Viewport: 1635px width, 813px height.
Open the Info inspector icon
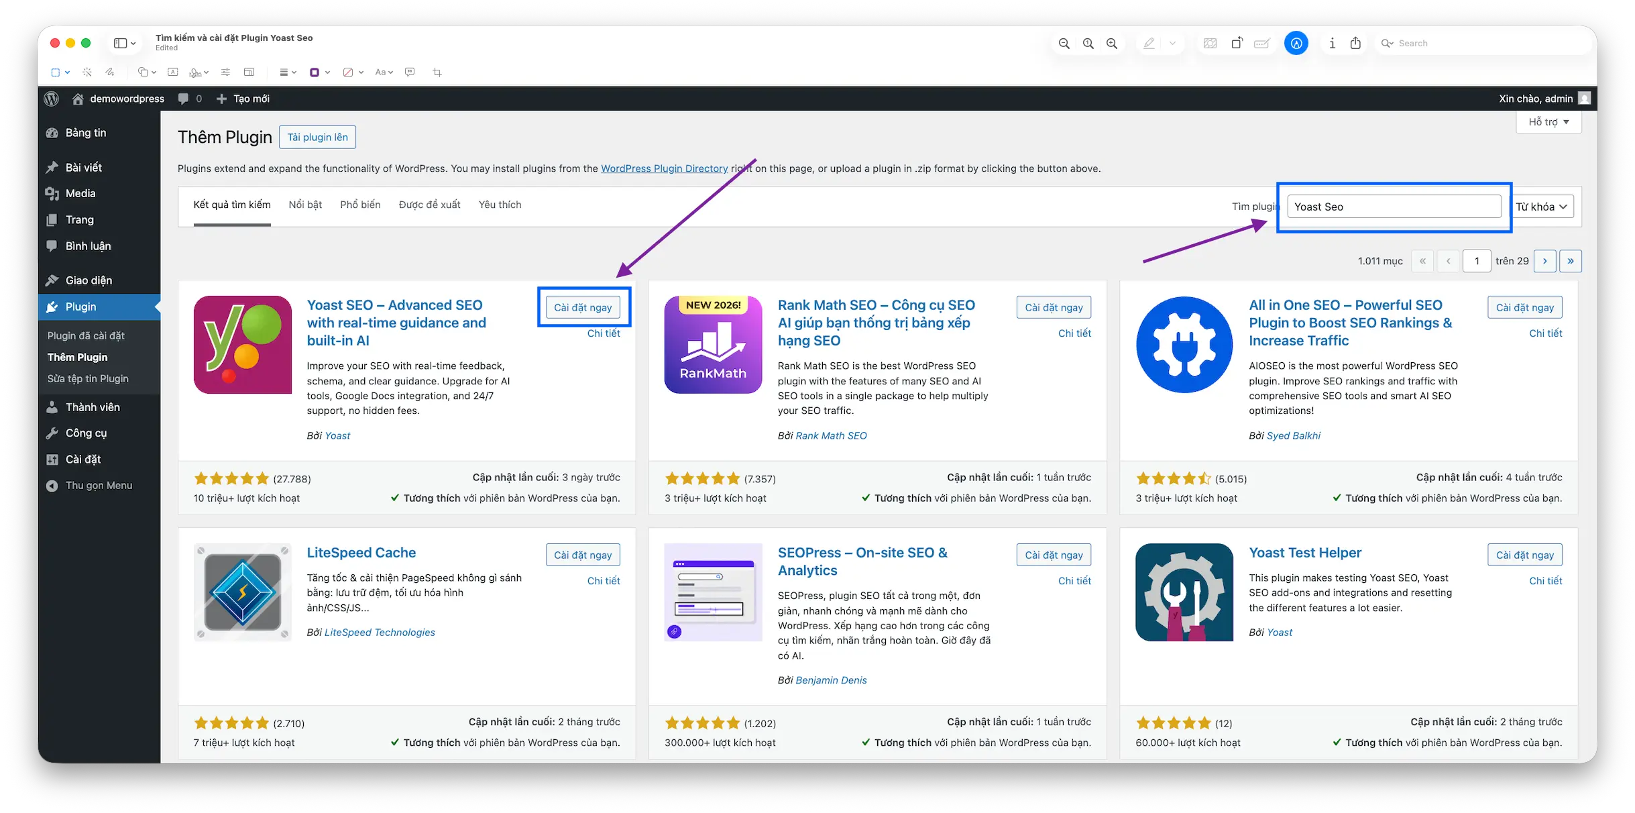1332,44
